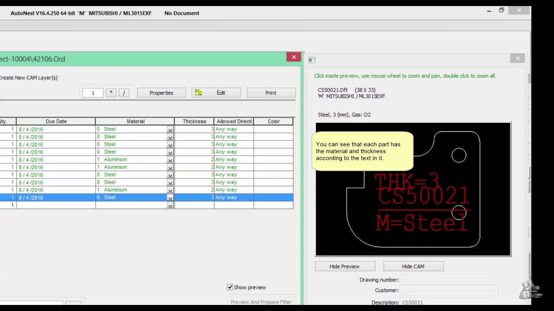554x311 pixels.
Task: Close the green 42106.Ord dialog
Action: coord(294,57)
